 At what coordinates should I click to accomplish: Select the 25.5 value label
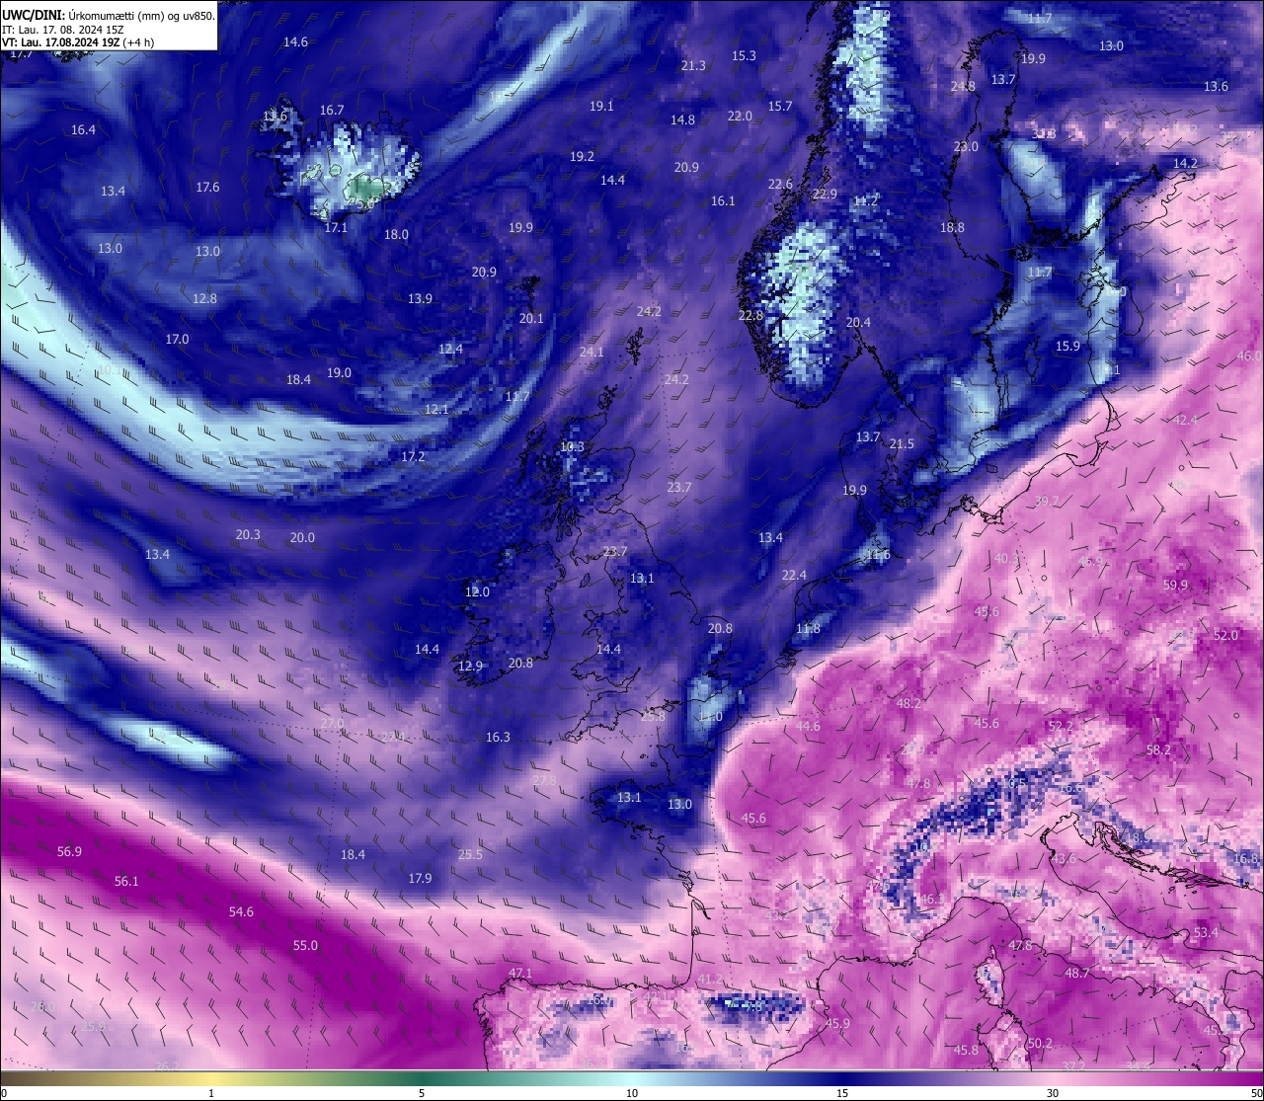click(470, 855)
